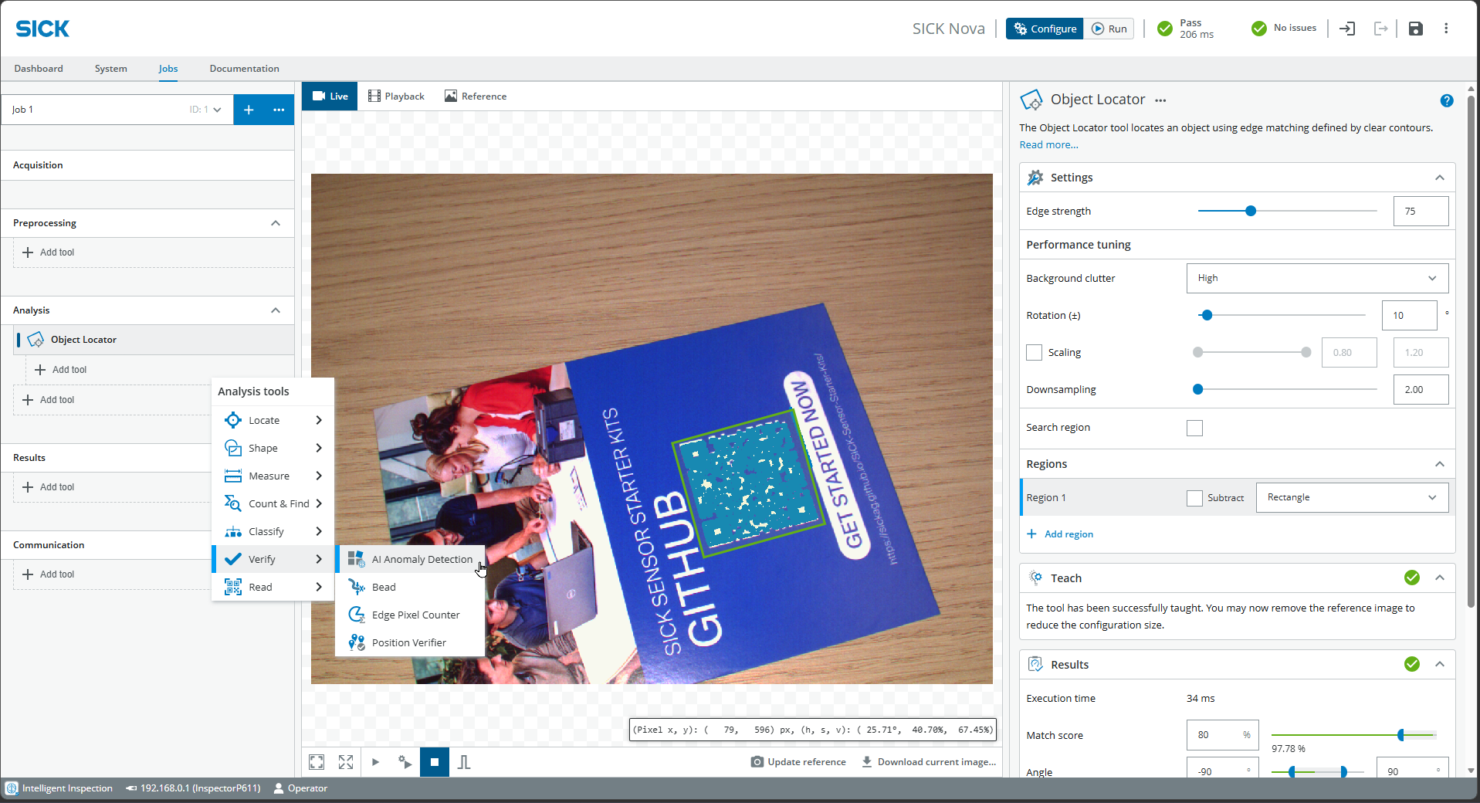This screenshot has width=1480, height=803.
Task: Click the export arrow icon in header
Action: tap(1381, 29)
